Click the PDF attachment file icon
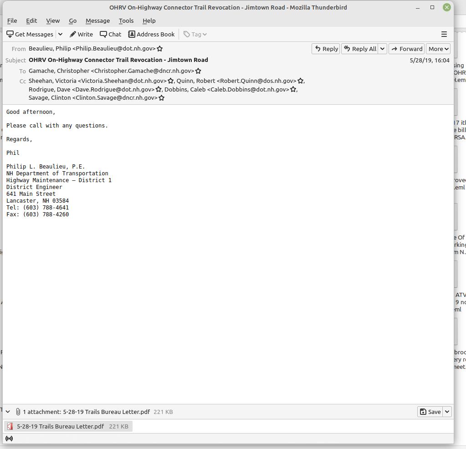 click(10, 426)
